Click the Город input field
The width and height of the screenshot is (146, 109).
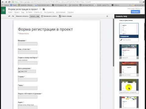[x=28, y=88]
